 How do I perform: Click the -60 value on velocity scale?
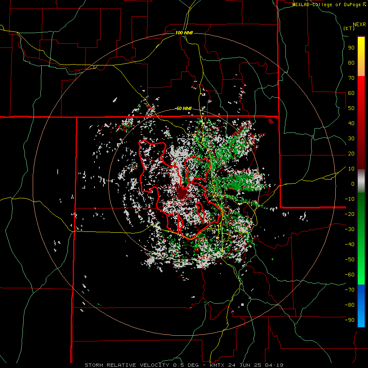[350, 275]
